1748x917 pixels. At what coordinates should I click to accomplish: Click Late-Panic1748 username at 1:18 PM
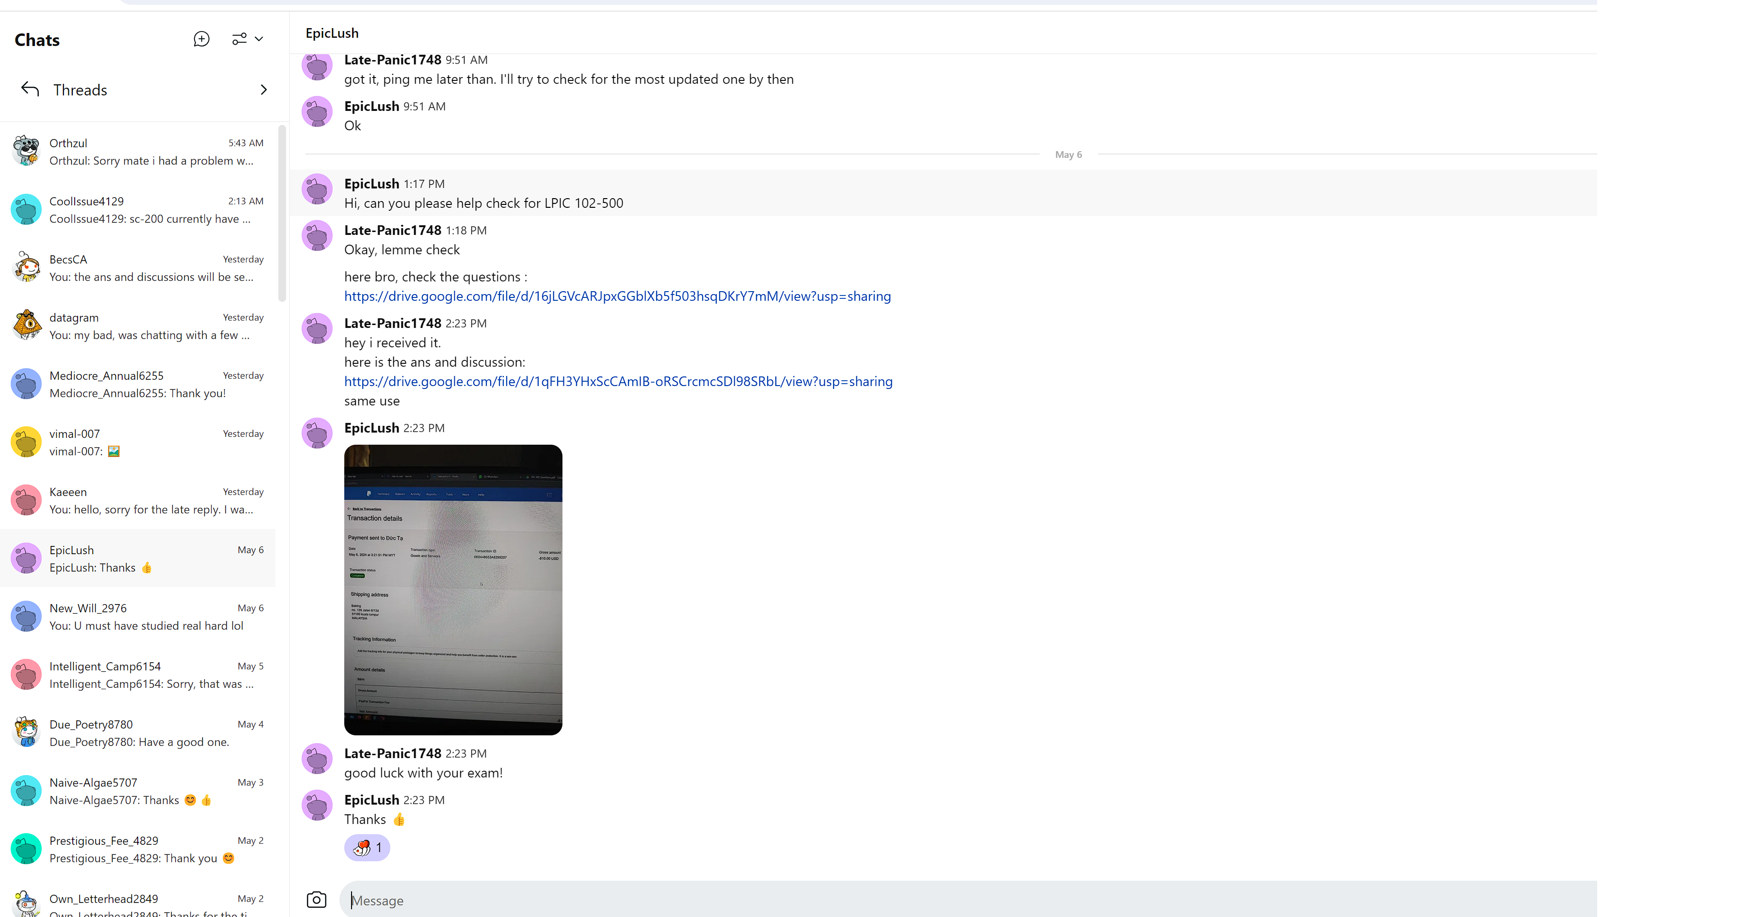click(x=392, y=231)
